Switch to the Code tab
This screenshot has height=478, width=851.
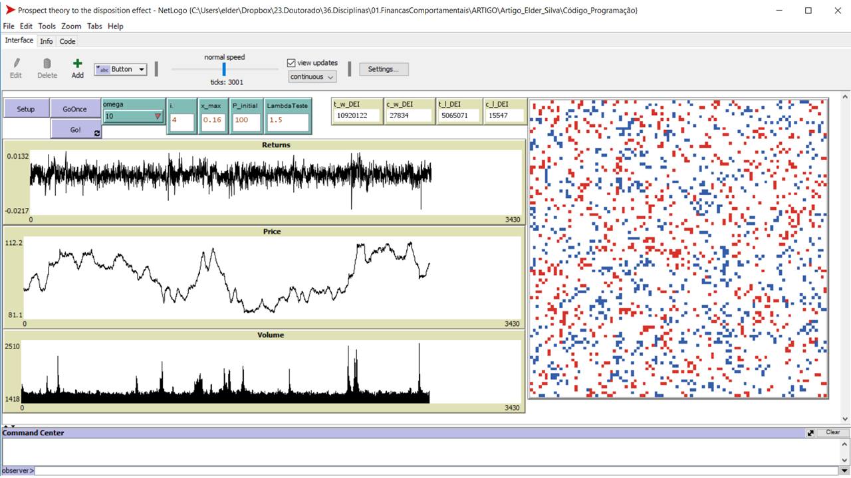pyautogui.click(x=67, y=40)
